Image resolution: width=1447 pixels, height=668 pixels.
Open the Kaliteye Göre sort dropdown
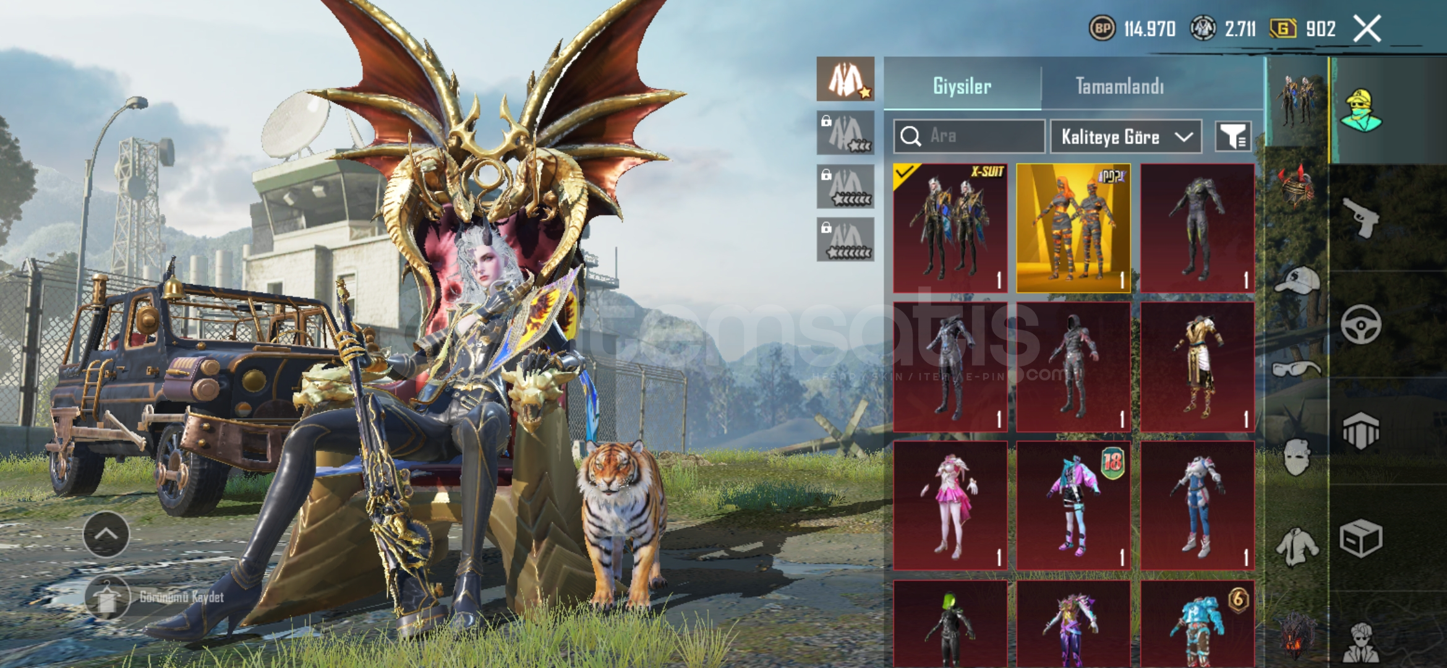coord(1126,136)
